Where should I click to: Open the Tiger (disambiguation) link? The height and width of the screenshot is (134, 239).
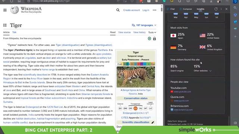pos(68,45)
